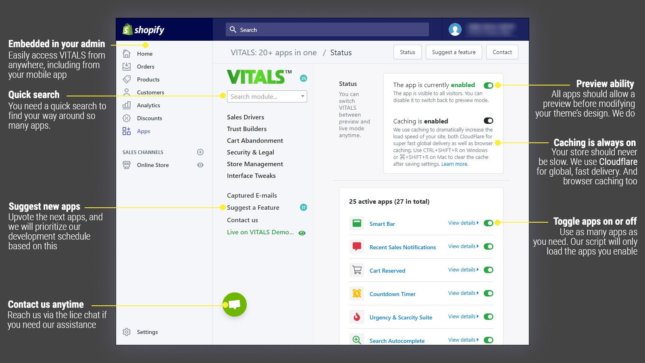The height and width of the screenshot is (363, 645).
Task: Open the user avatar profile
Action: [x=455, y=29]
